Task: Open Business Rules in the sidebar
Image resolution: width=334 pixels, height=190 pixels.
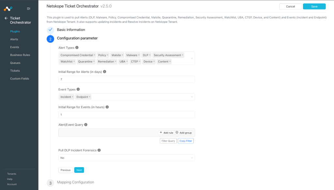Action: point(20,55)
